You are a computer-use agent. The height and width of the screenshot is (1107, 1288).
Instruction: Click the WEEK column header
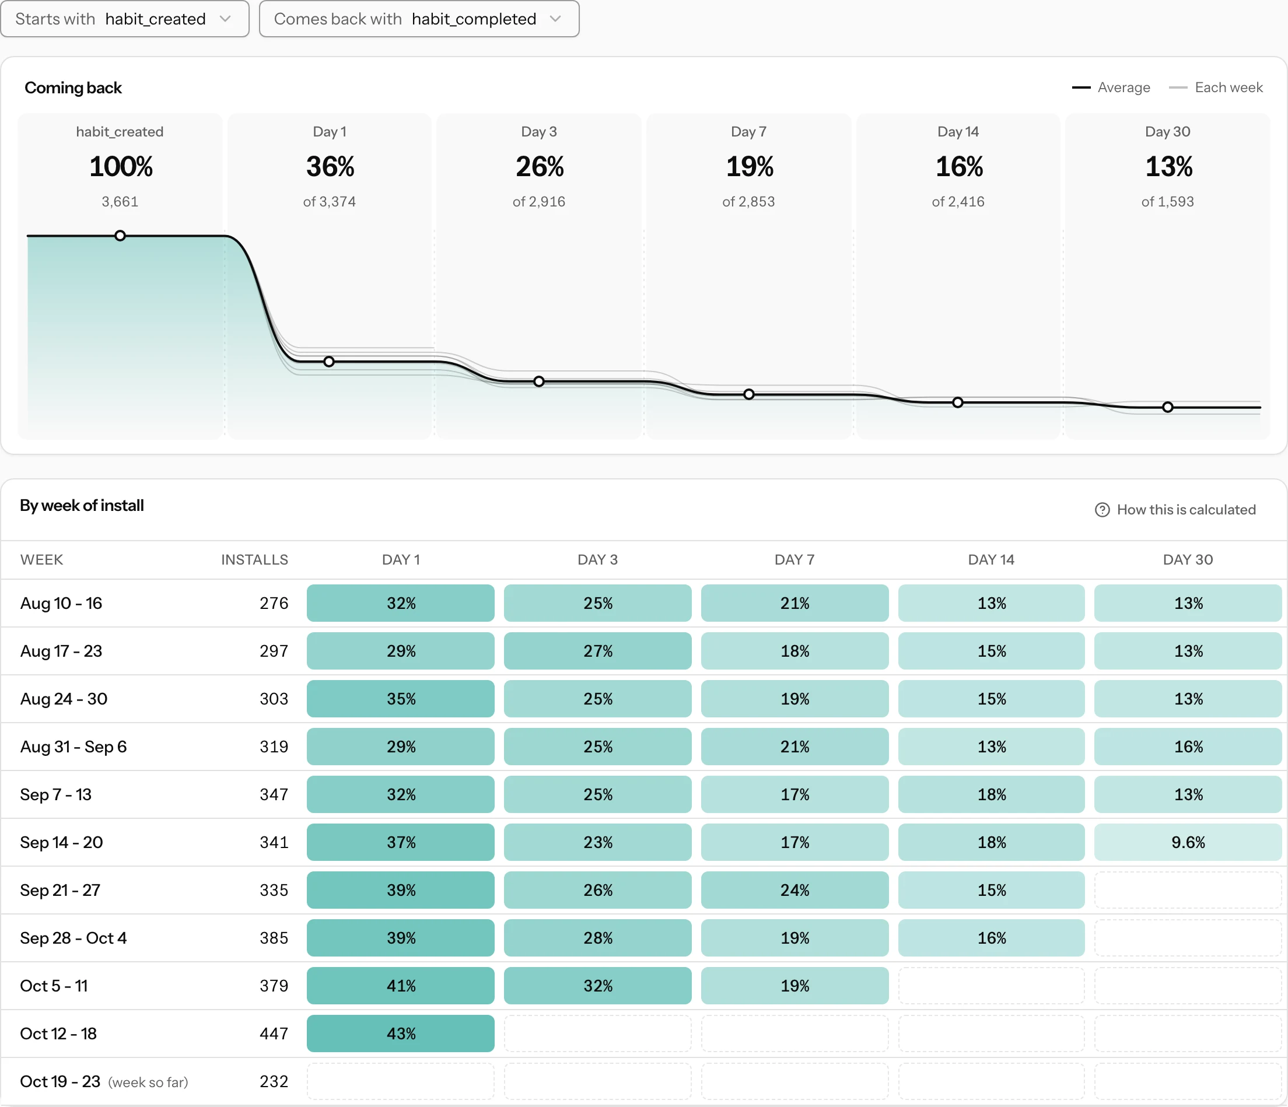[x=41, y=559]
